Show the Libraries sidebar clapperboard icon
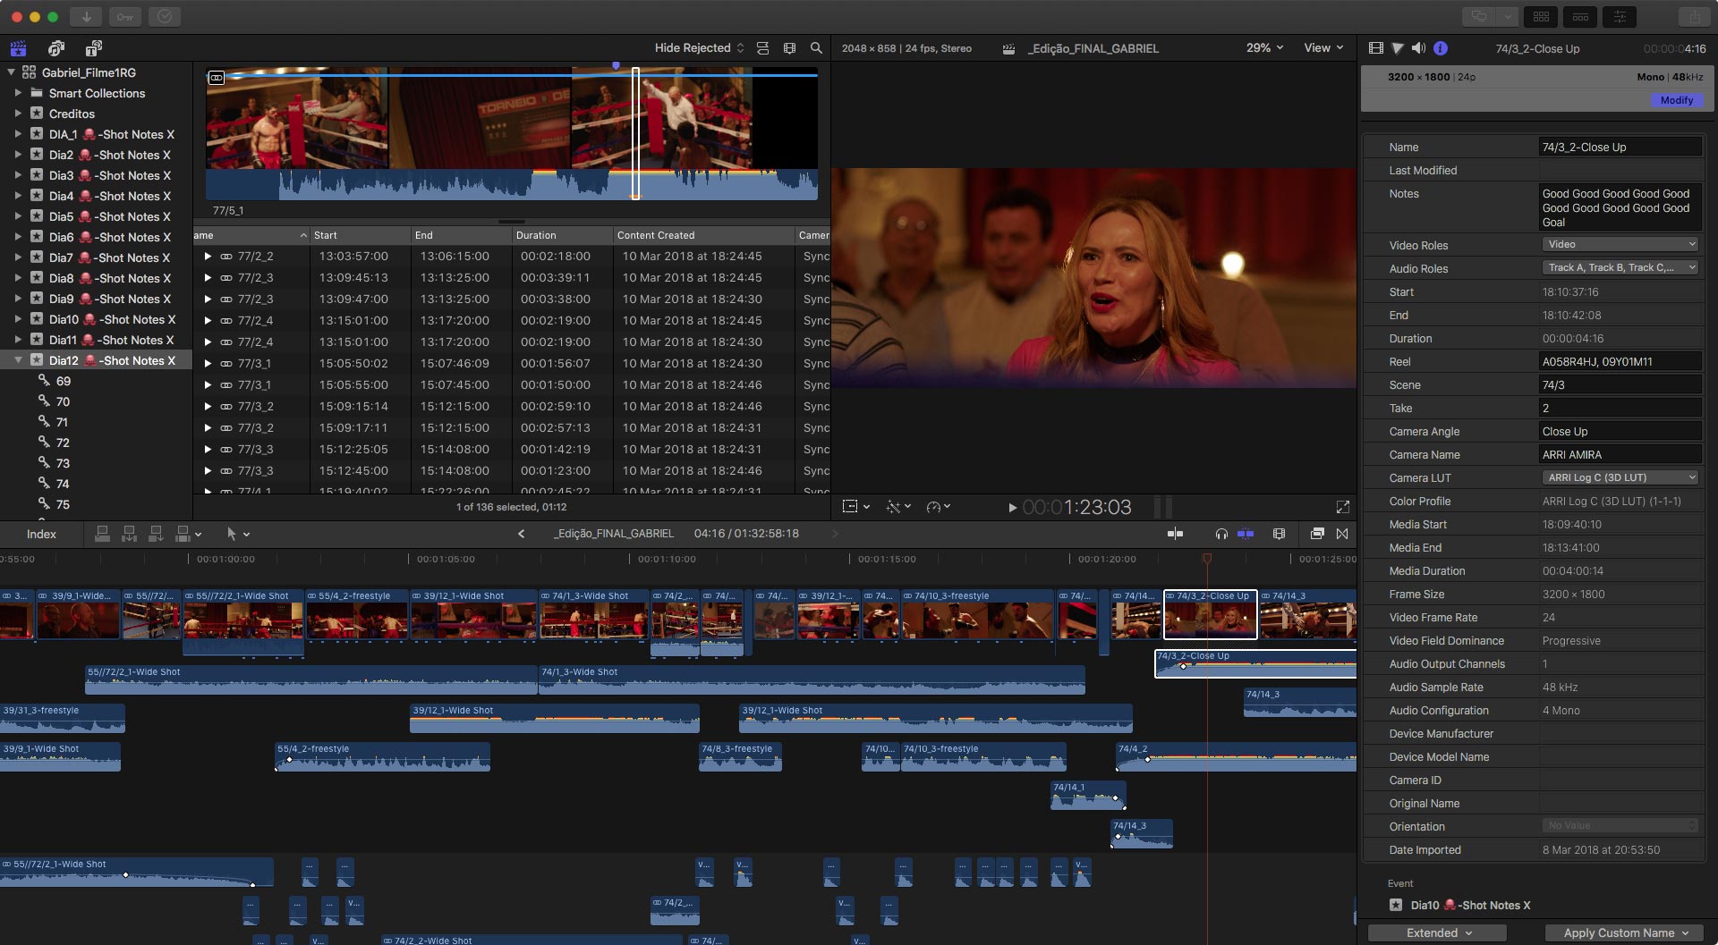The image size is (1718, 945). click(18, 48)
